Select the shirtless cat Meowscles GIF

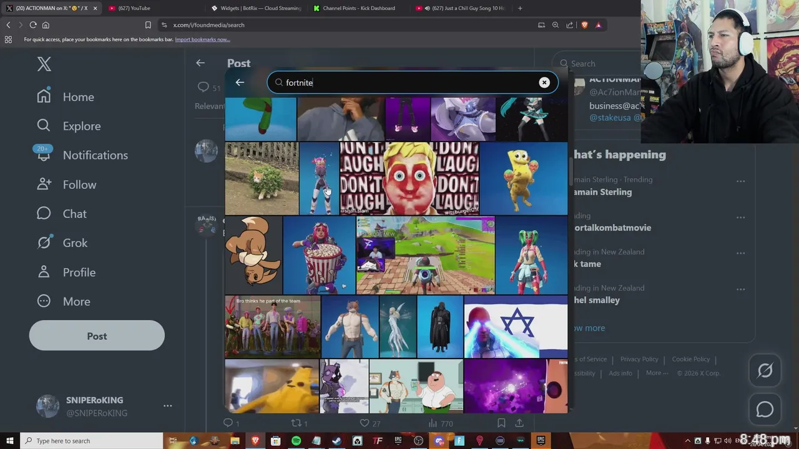350,327
